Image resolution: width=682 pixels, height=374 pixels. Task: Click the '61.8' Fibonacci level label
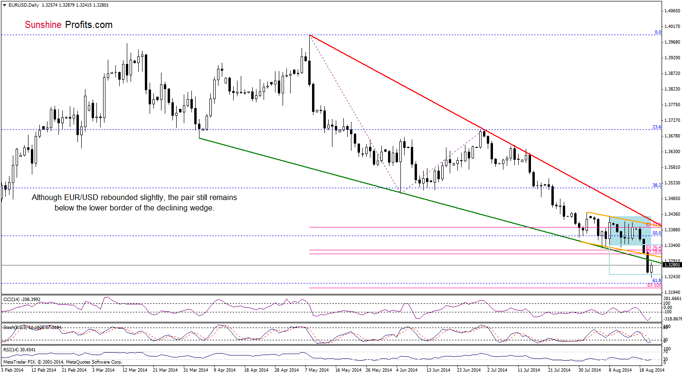pyautogui.click(x=657, y=281)
